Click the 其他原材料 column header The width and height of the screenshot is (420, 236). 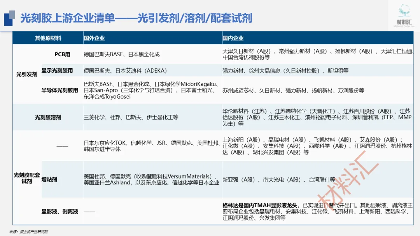pos(48,38)
